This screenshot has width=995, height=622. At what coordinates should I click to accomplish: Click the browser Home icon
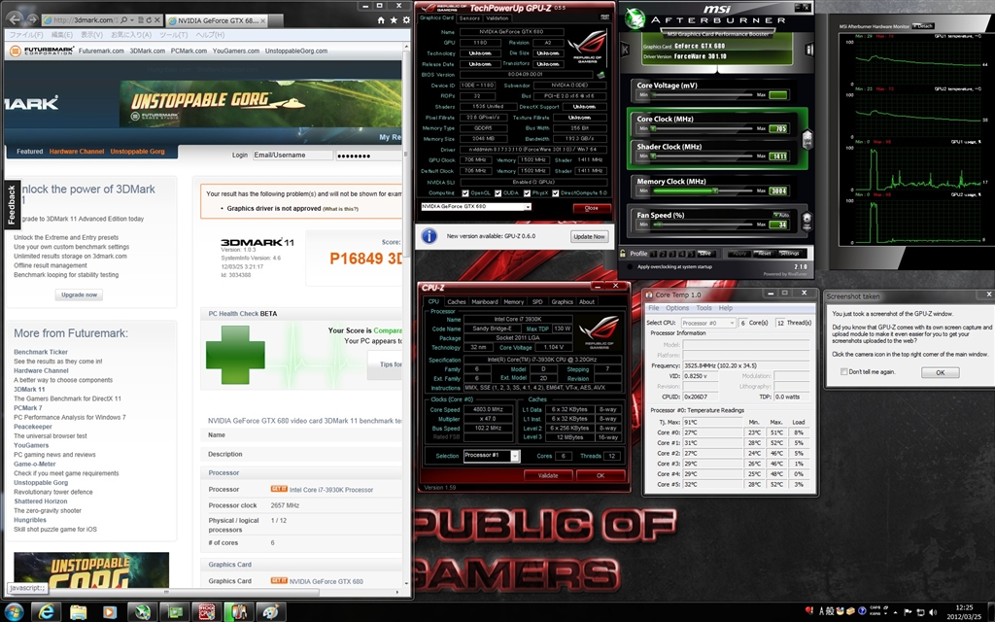tap(381, 20)
